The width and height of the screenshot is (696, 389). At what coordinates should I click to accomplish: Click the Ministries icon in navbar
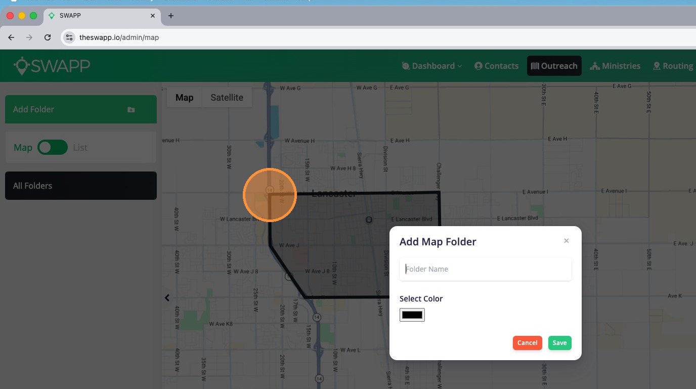click(595, 66)
